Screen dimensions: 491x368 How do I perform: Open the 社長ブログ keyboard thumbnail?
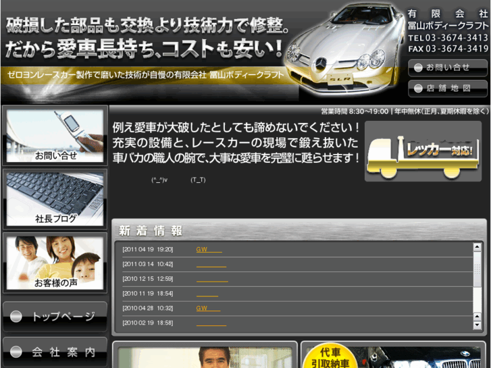pos(55,199)
